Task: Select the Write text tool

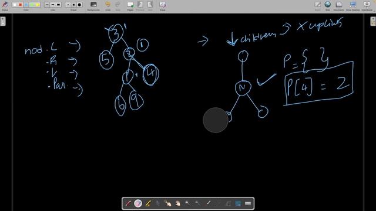Action: (228, 203)
